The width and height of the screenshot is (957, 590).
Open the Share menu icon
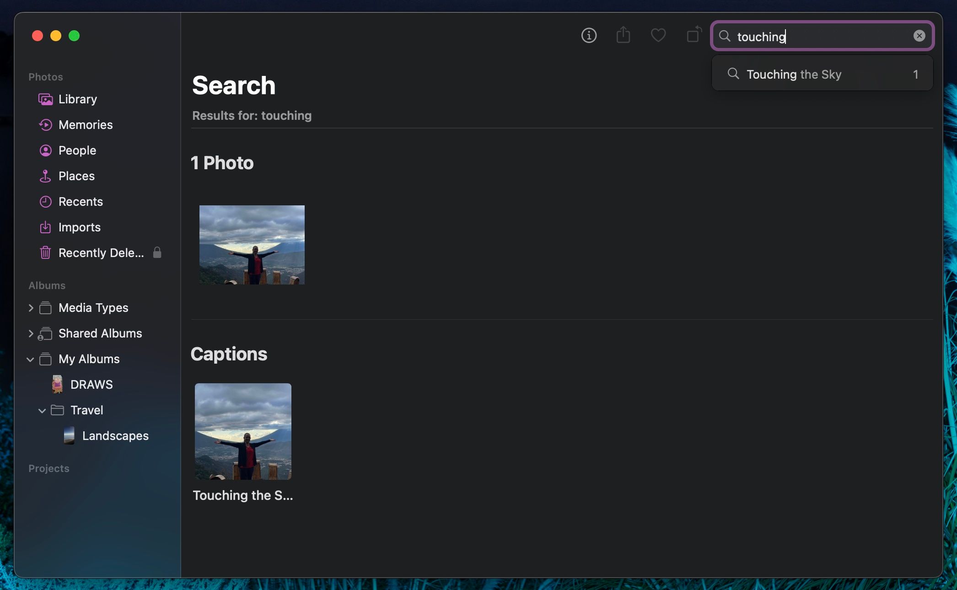[x=623, y=35]
